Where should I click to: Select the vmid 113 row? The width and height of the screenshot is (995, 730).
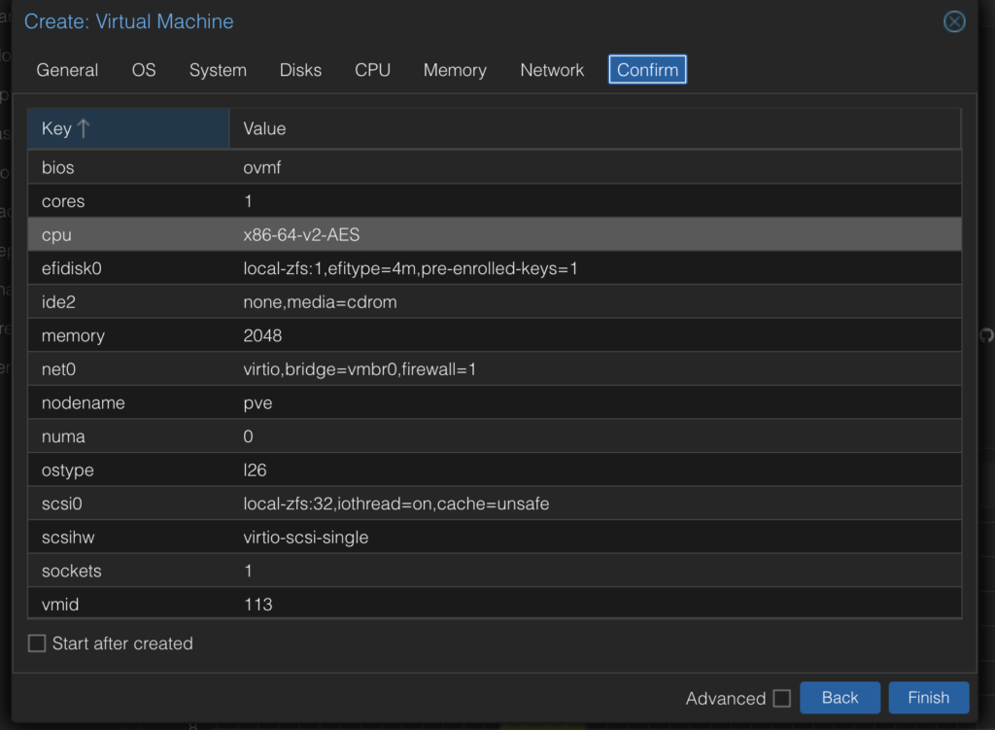pyautogui.click(x=494, y=604)
